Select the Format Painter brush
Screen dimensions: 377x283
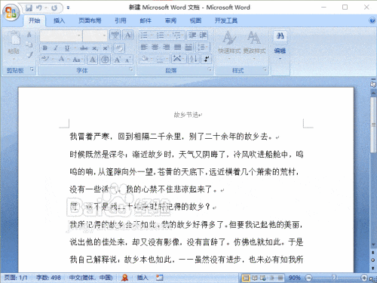point(30,54)
